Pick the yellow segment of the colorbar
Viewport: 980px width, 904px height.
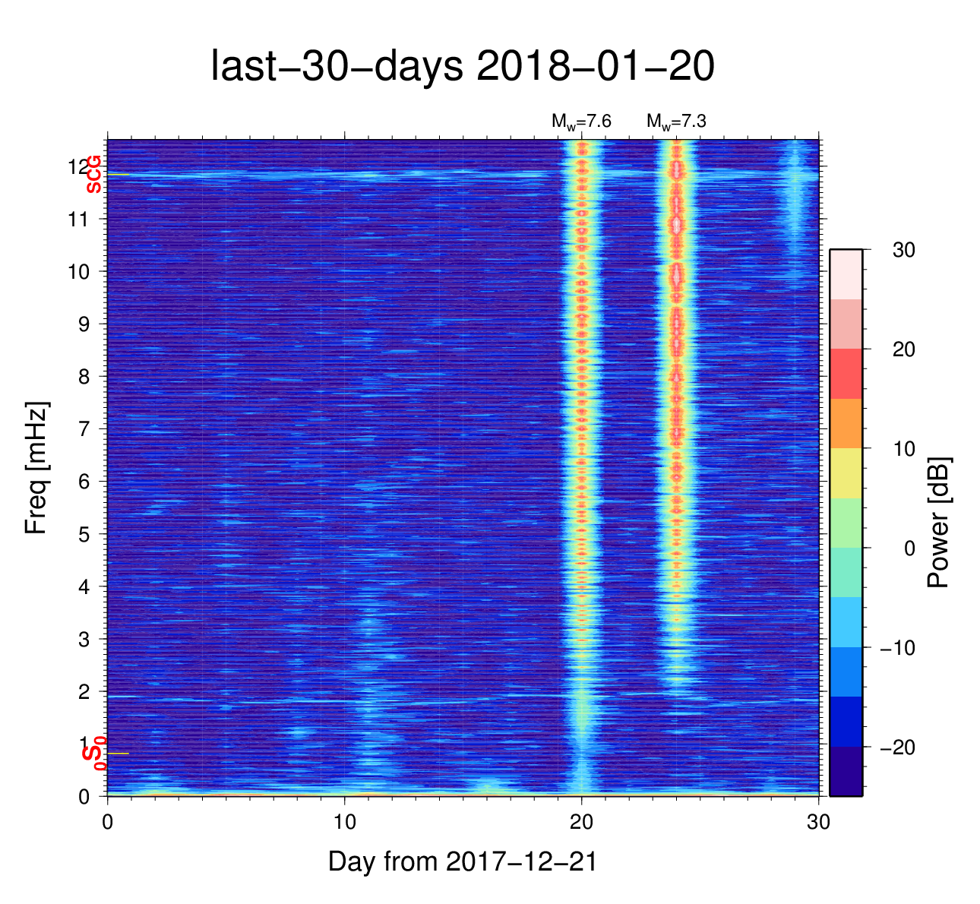tap(846, 473)
